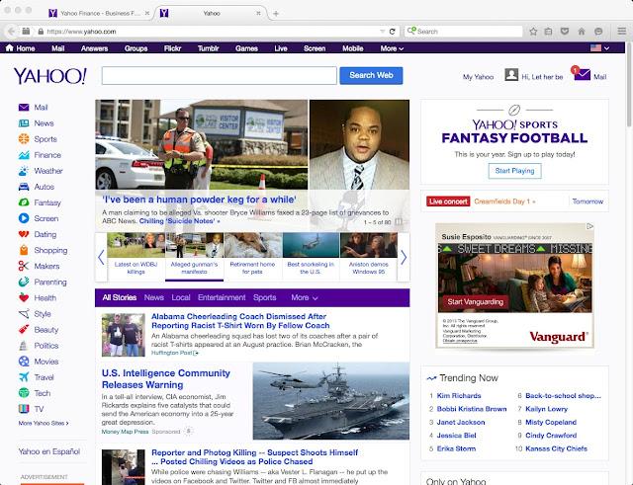Click the Pocket icon in browser toolbar
Image resolution: width=633 pixels, height=485 pixels.
tap(565, 31)
